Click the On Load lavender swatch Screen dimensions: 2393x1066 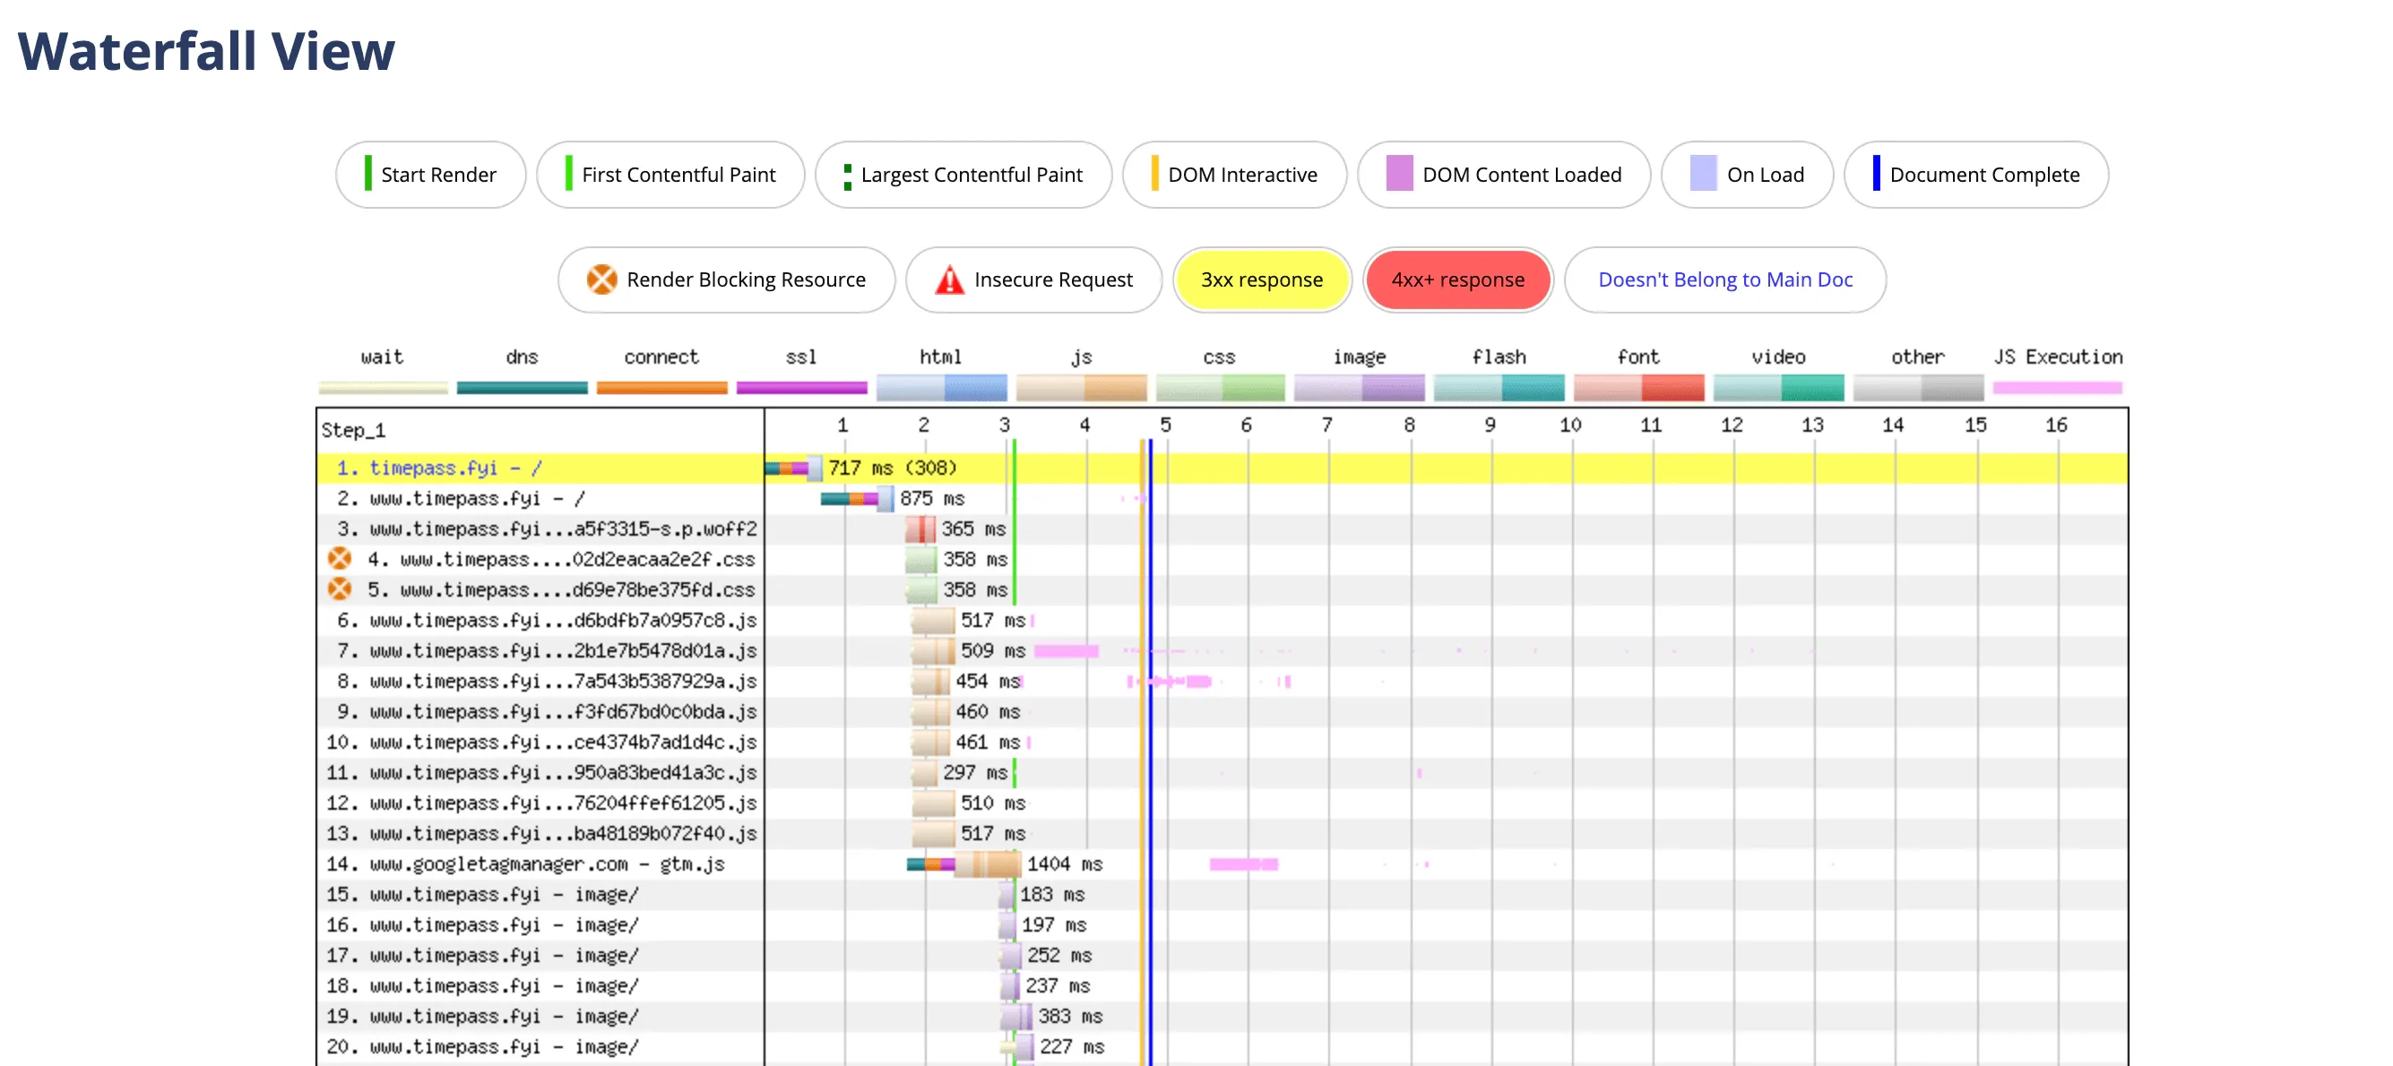tap(1702, 174)
